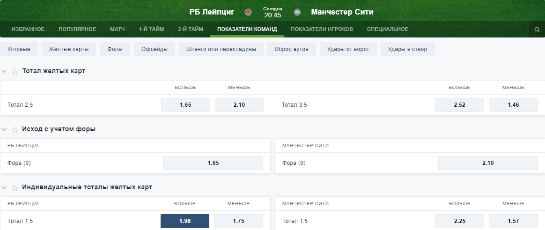
Task: Collapse the 'Тотал желтых карт' section
Action: pos(4,72)
